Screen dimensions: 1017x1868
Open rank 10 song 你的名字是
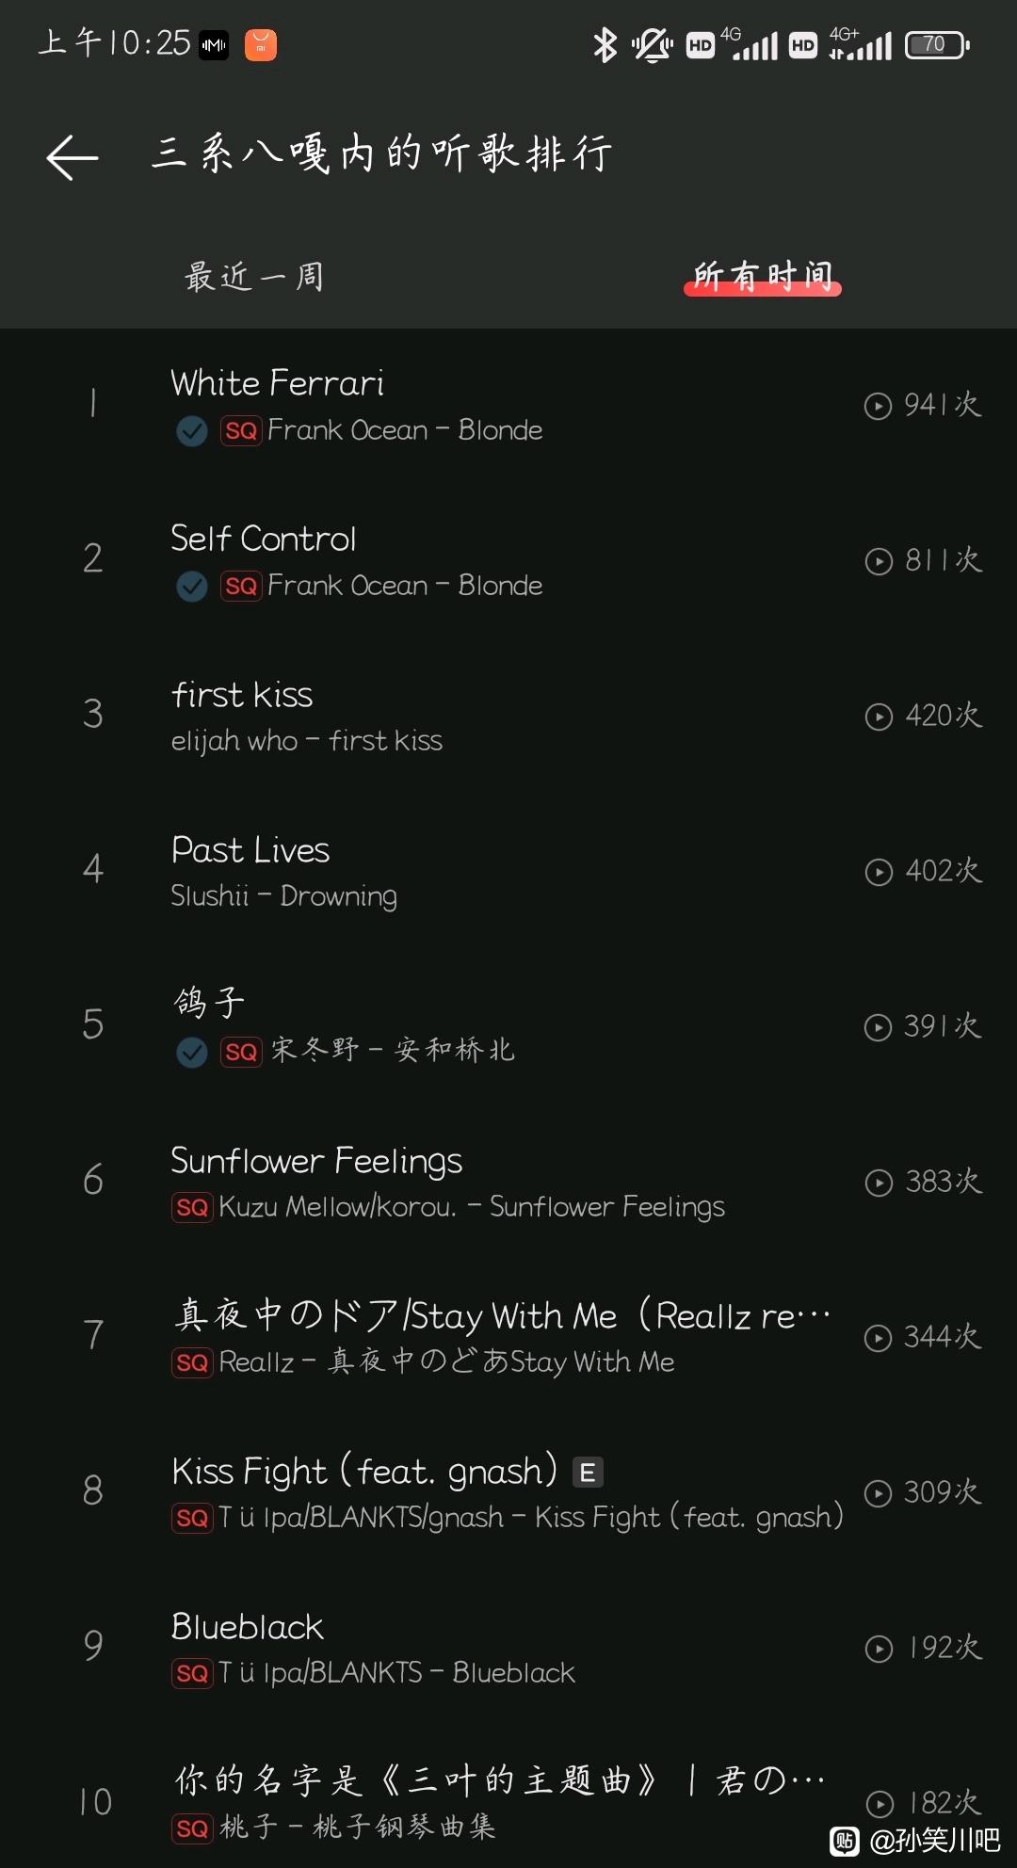click(x=508, y=1802)
